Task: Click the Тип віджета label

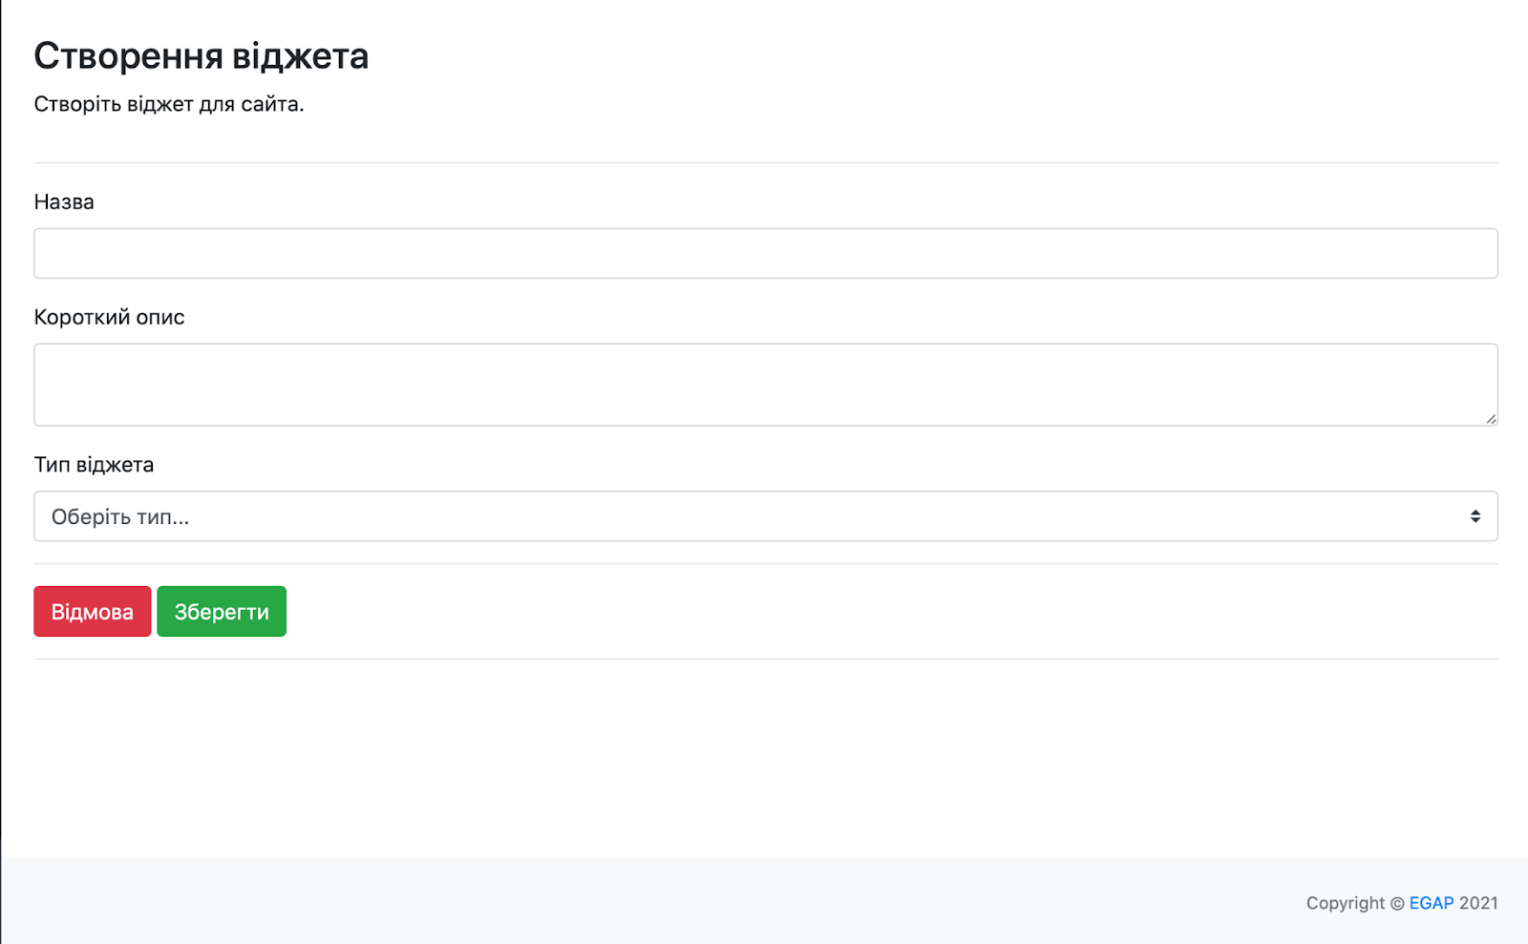Action: point(94,465)
